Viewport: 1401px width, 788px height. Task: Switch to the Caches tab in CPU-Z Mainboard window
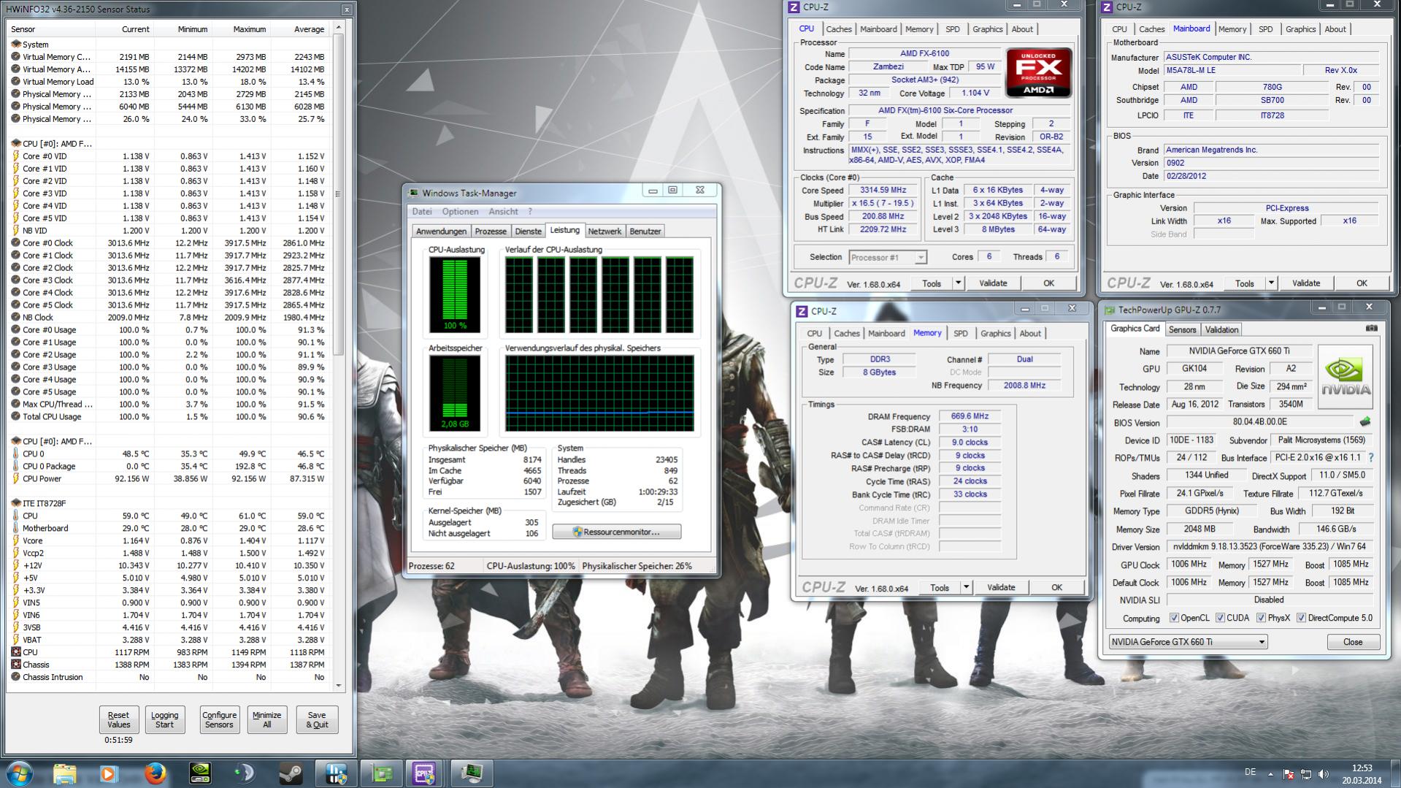coord(1151,29)
